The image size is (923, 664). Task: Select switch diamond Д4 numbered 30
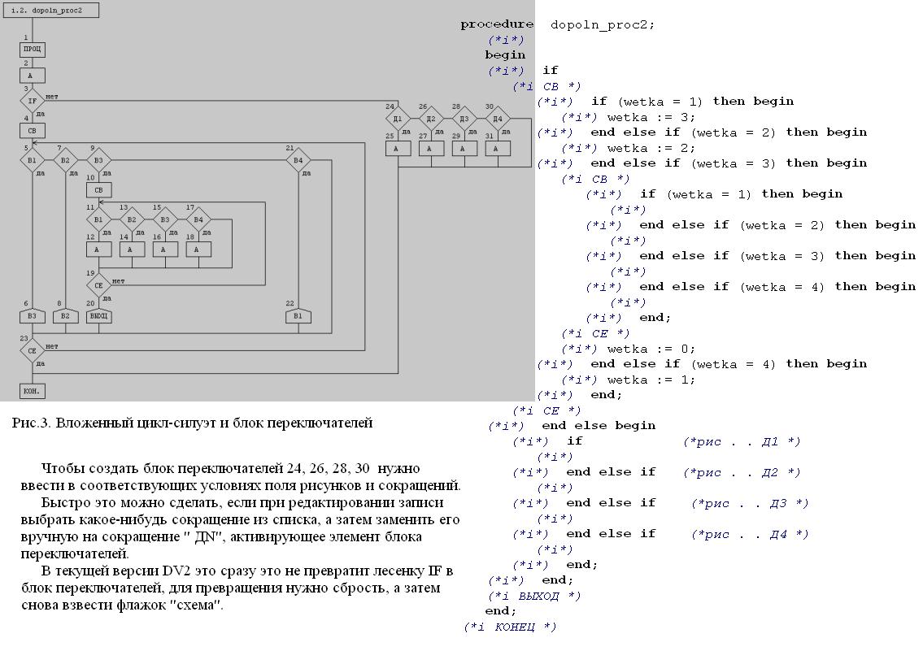pos(497,119)
